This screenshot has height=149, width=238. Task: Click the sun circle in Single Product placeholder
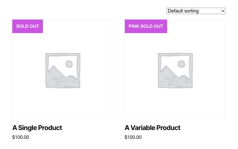tap(69, 64)
